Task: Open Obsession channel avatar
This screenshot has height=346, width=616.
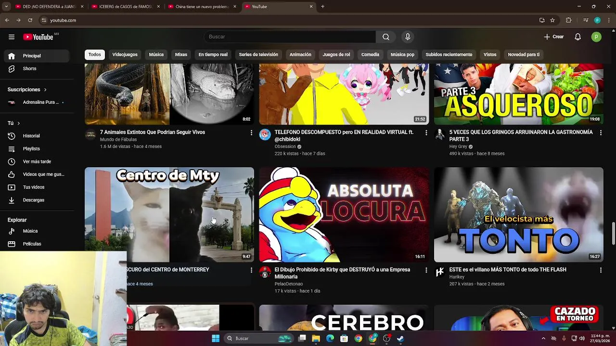Action: click(x=265, y=135)
